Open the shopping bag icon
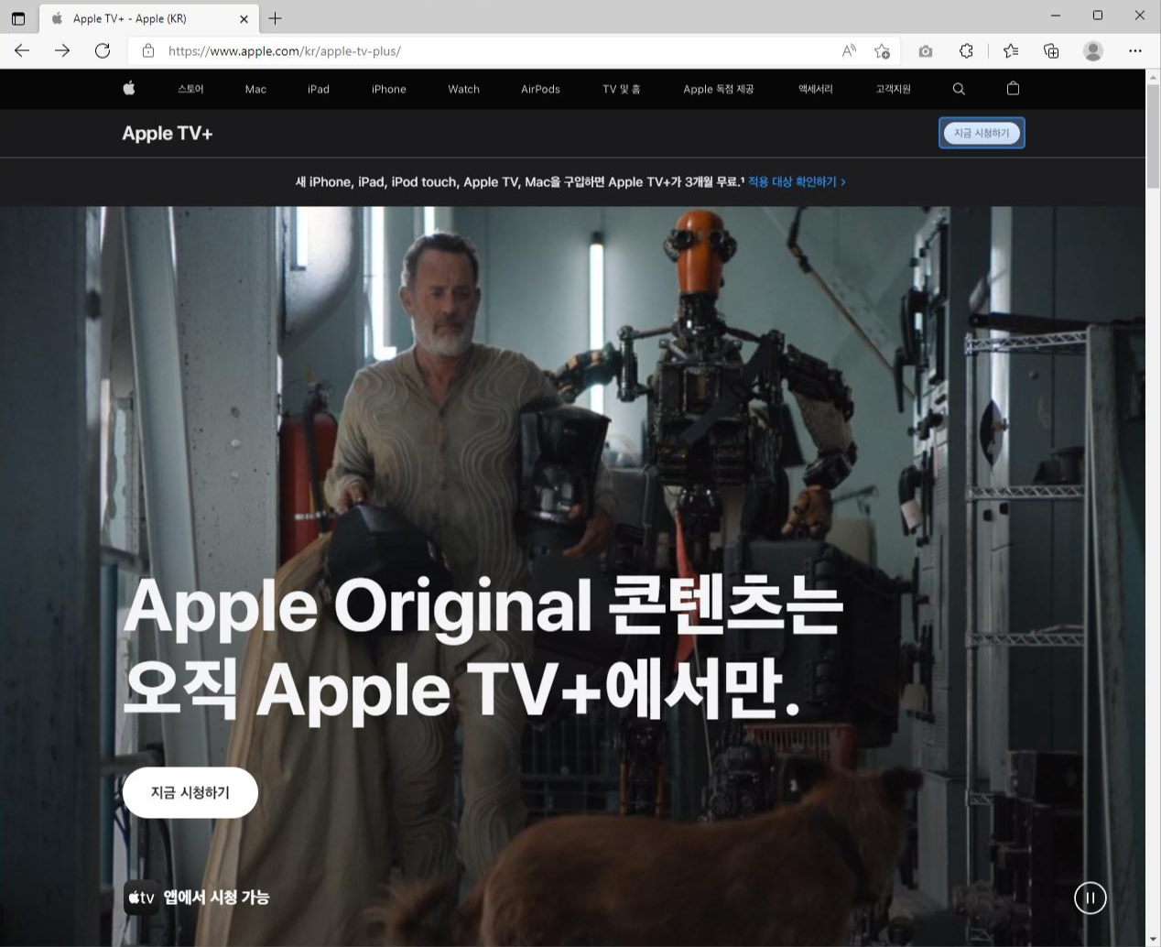Image resolution: width=1161 pixels, height=947 pixels. (x=1013, y=89)
